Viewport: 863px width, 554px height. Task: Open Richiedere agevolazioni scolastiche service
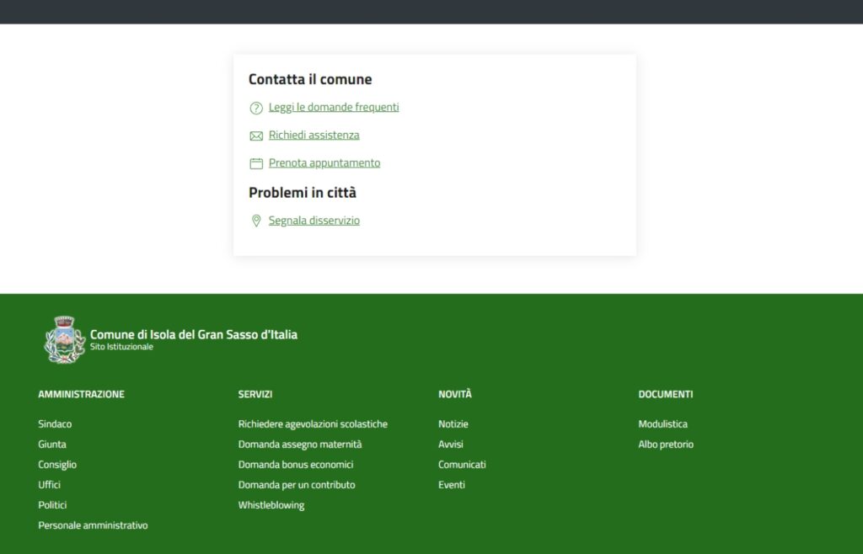click(313, 424)
